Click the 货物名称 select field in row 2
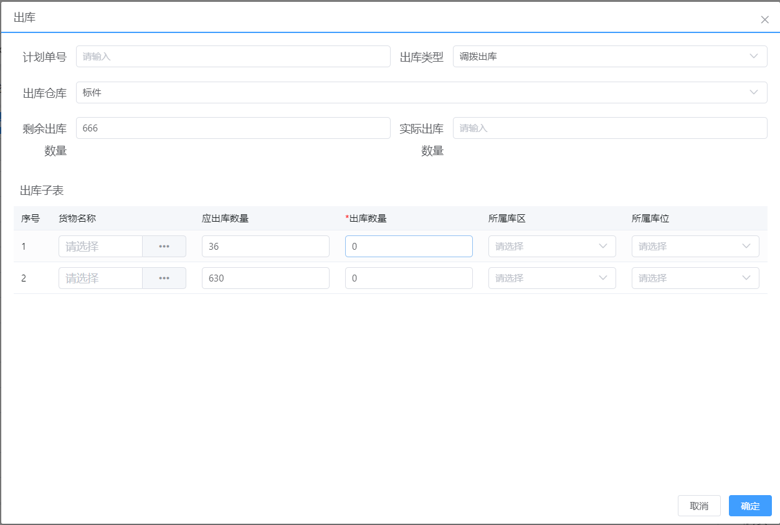Screen dimensions: 780x525 101,278
